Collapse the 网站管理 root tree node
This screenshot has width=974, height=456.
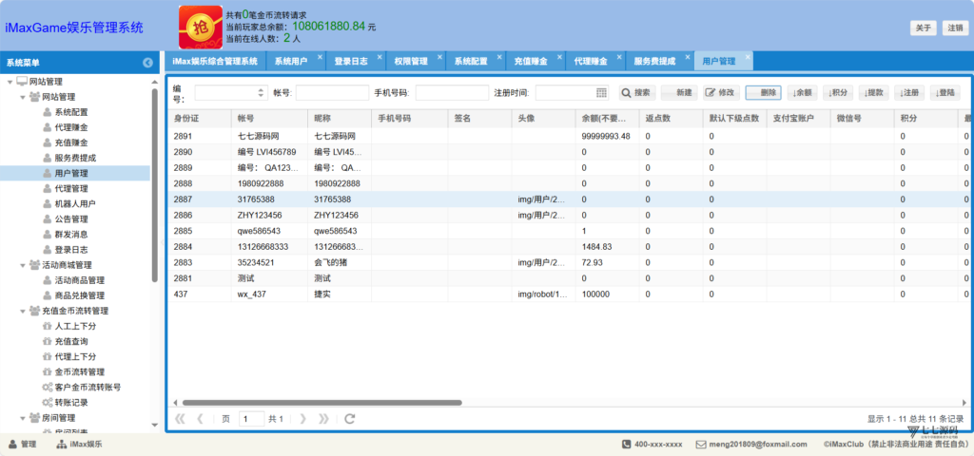click(10, 82)
